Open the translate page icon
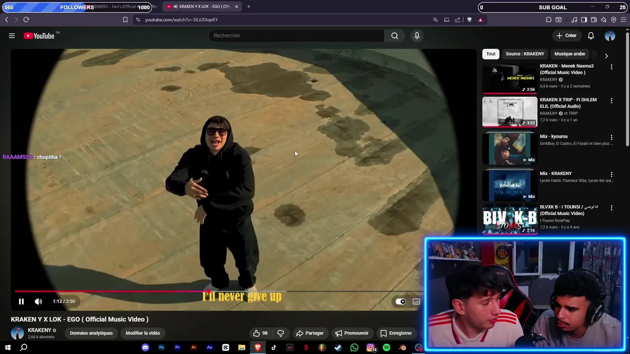630x354 pixels. pos(435,20)
